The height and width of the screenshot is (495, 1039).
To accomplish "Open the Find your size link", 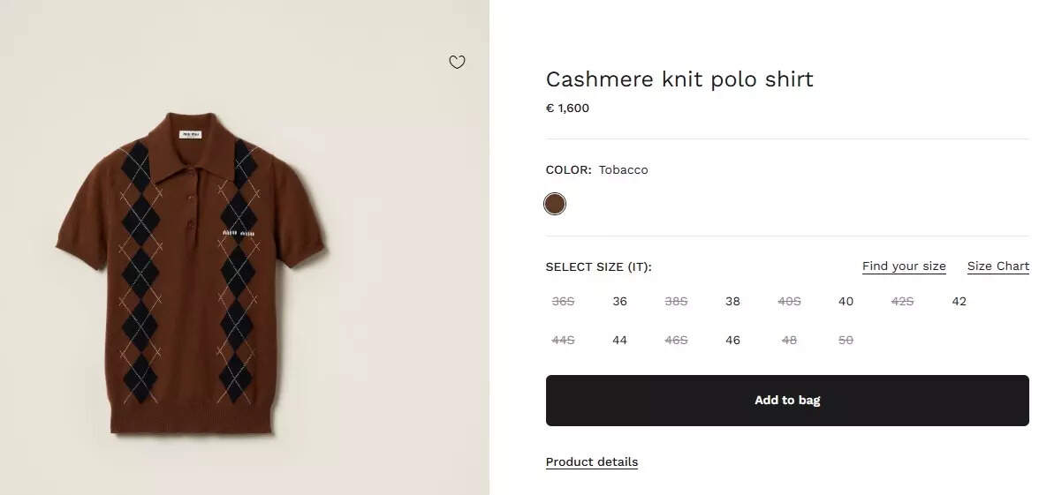I will tap(904, 266).
